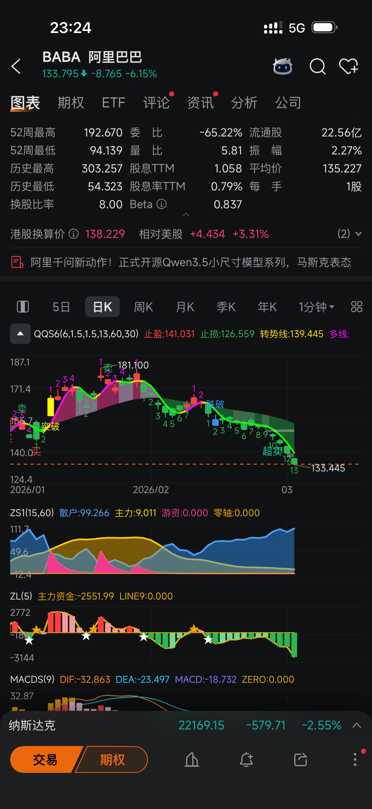Tap info icon beside 港股换算价
Screen dimensions: 372x809
tap(73, 234)
